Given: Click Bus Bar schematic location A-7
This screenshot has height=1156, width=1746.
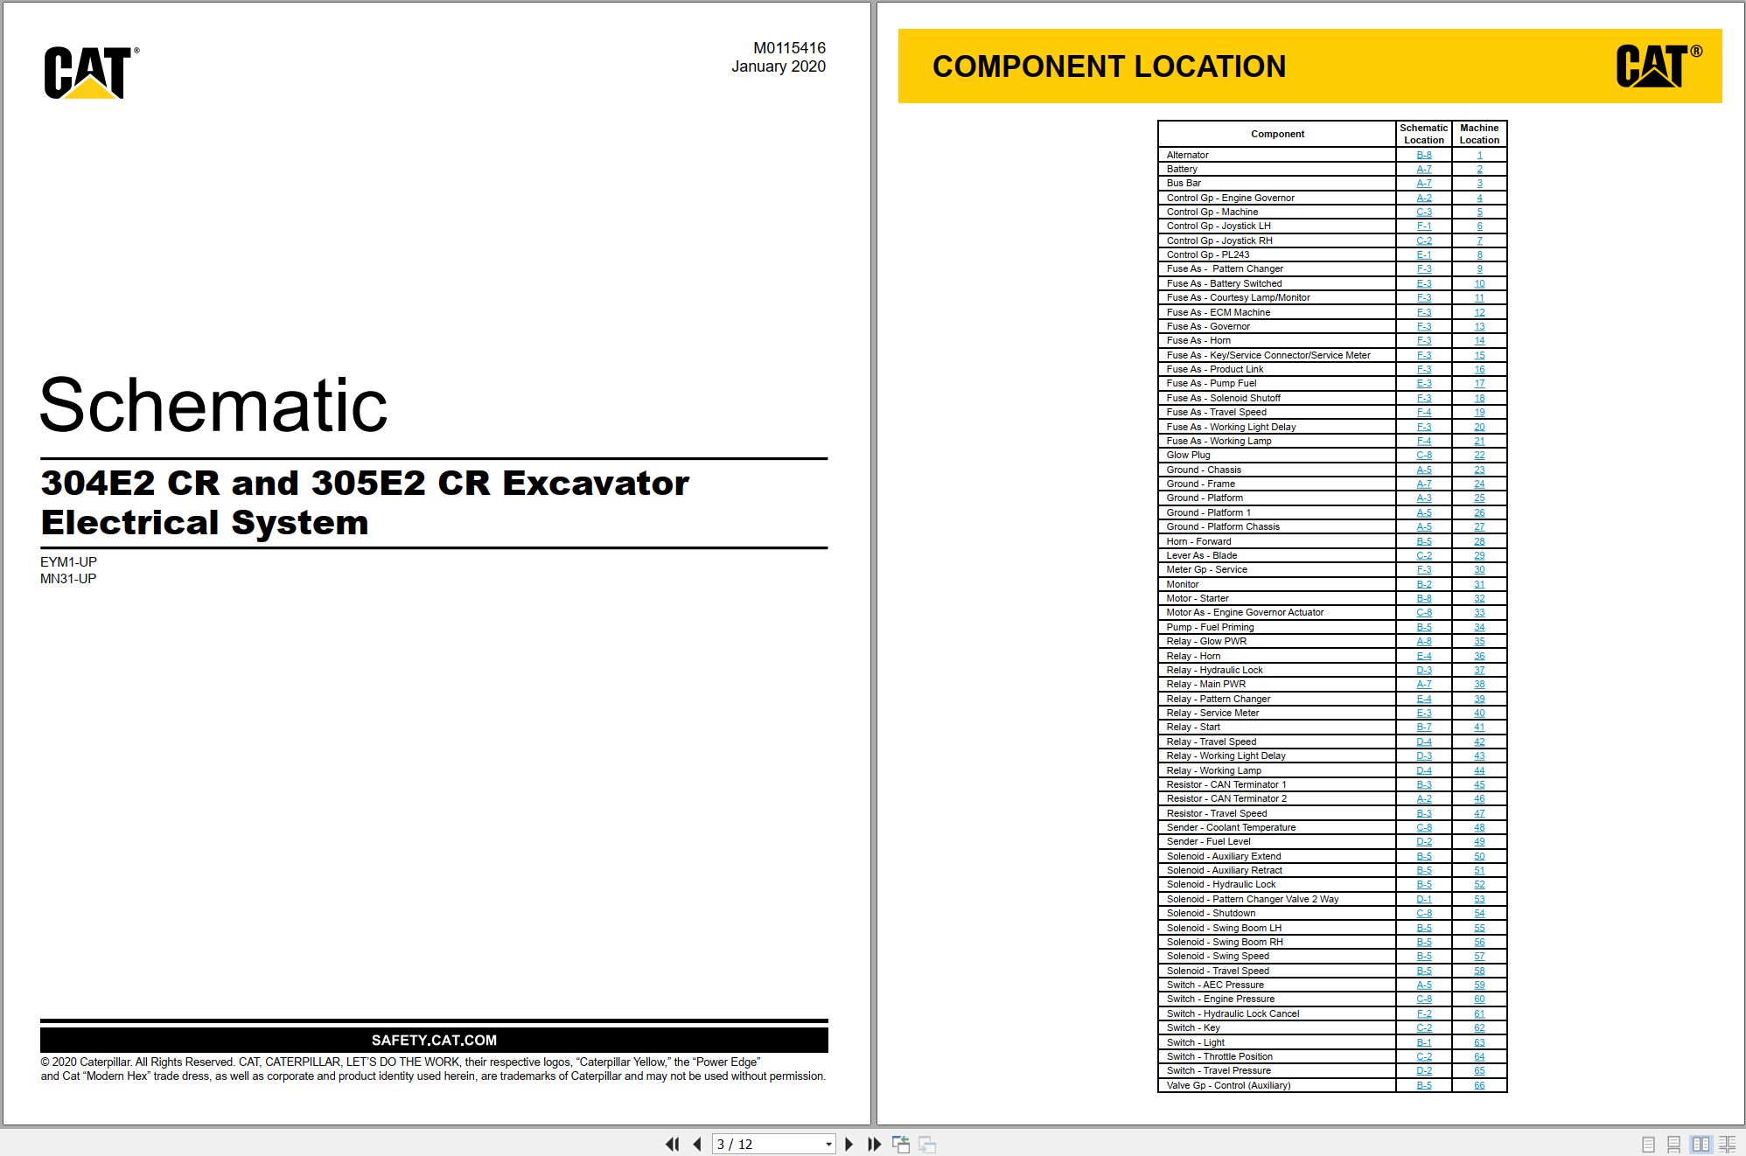Looking at the screenshot, I should [x=1424, y=183].
